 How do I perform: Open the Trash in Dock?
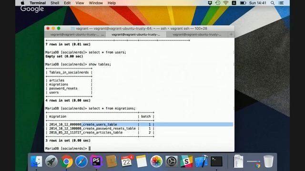click(x=269, y=161)
